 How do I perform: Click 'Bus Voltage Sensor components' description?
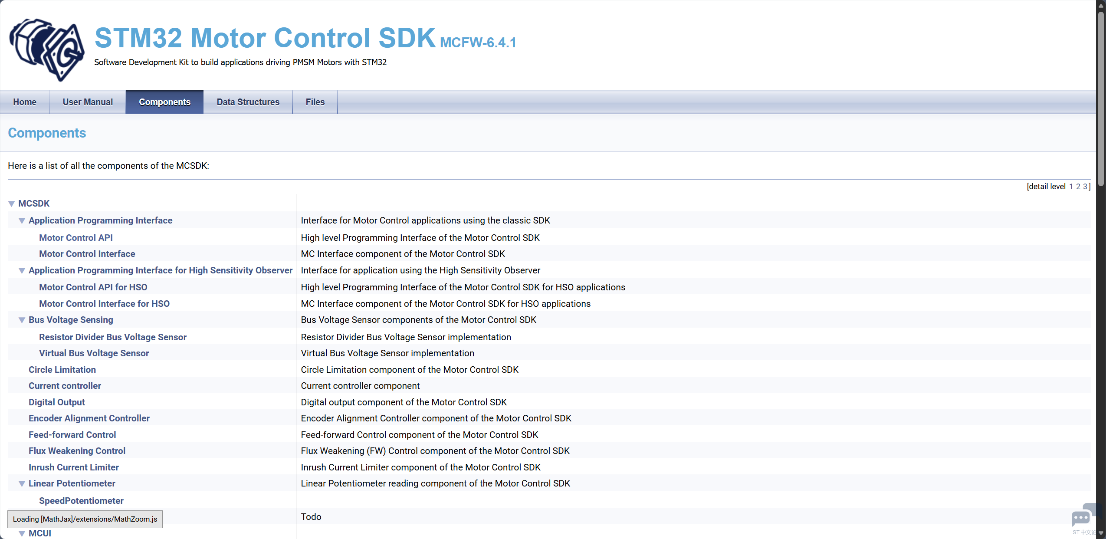pos(419,320)
